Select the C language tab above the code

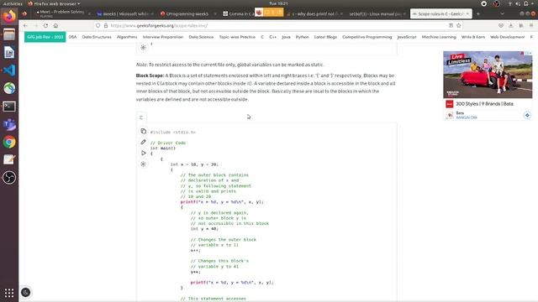point(141,117)
